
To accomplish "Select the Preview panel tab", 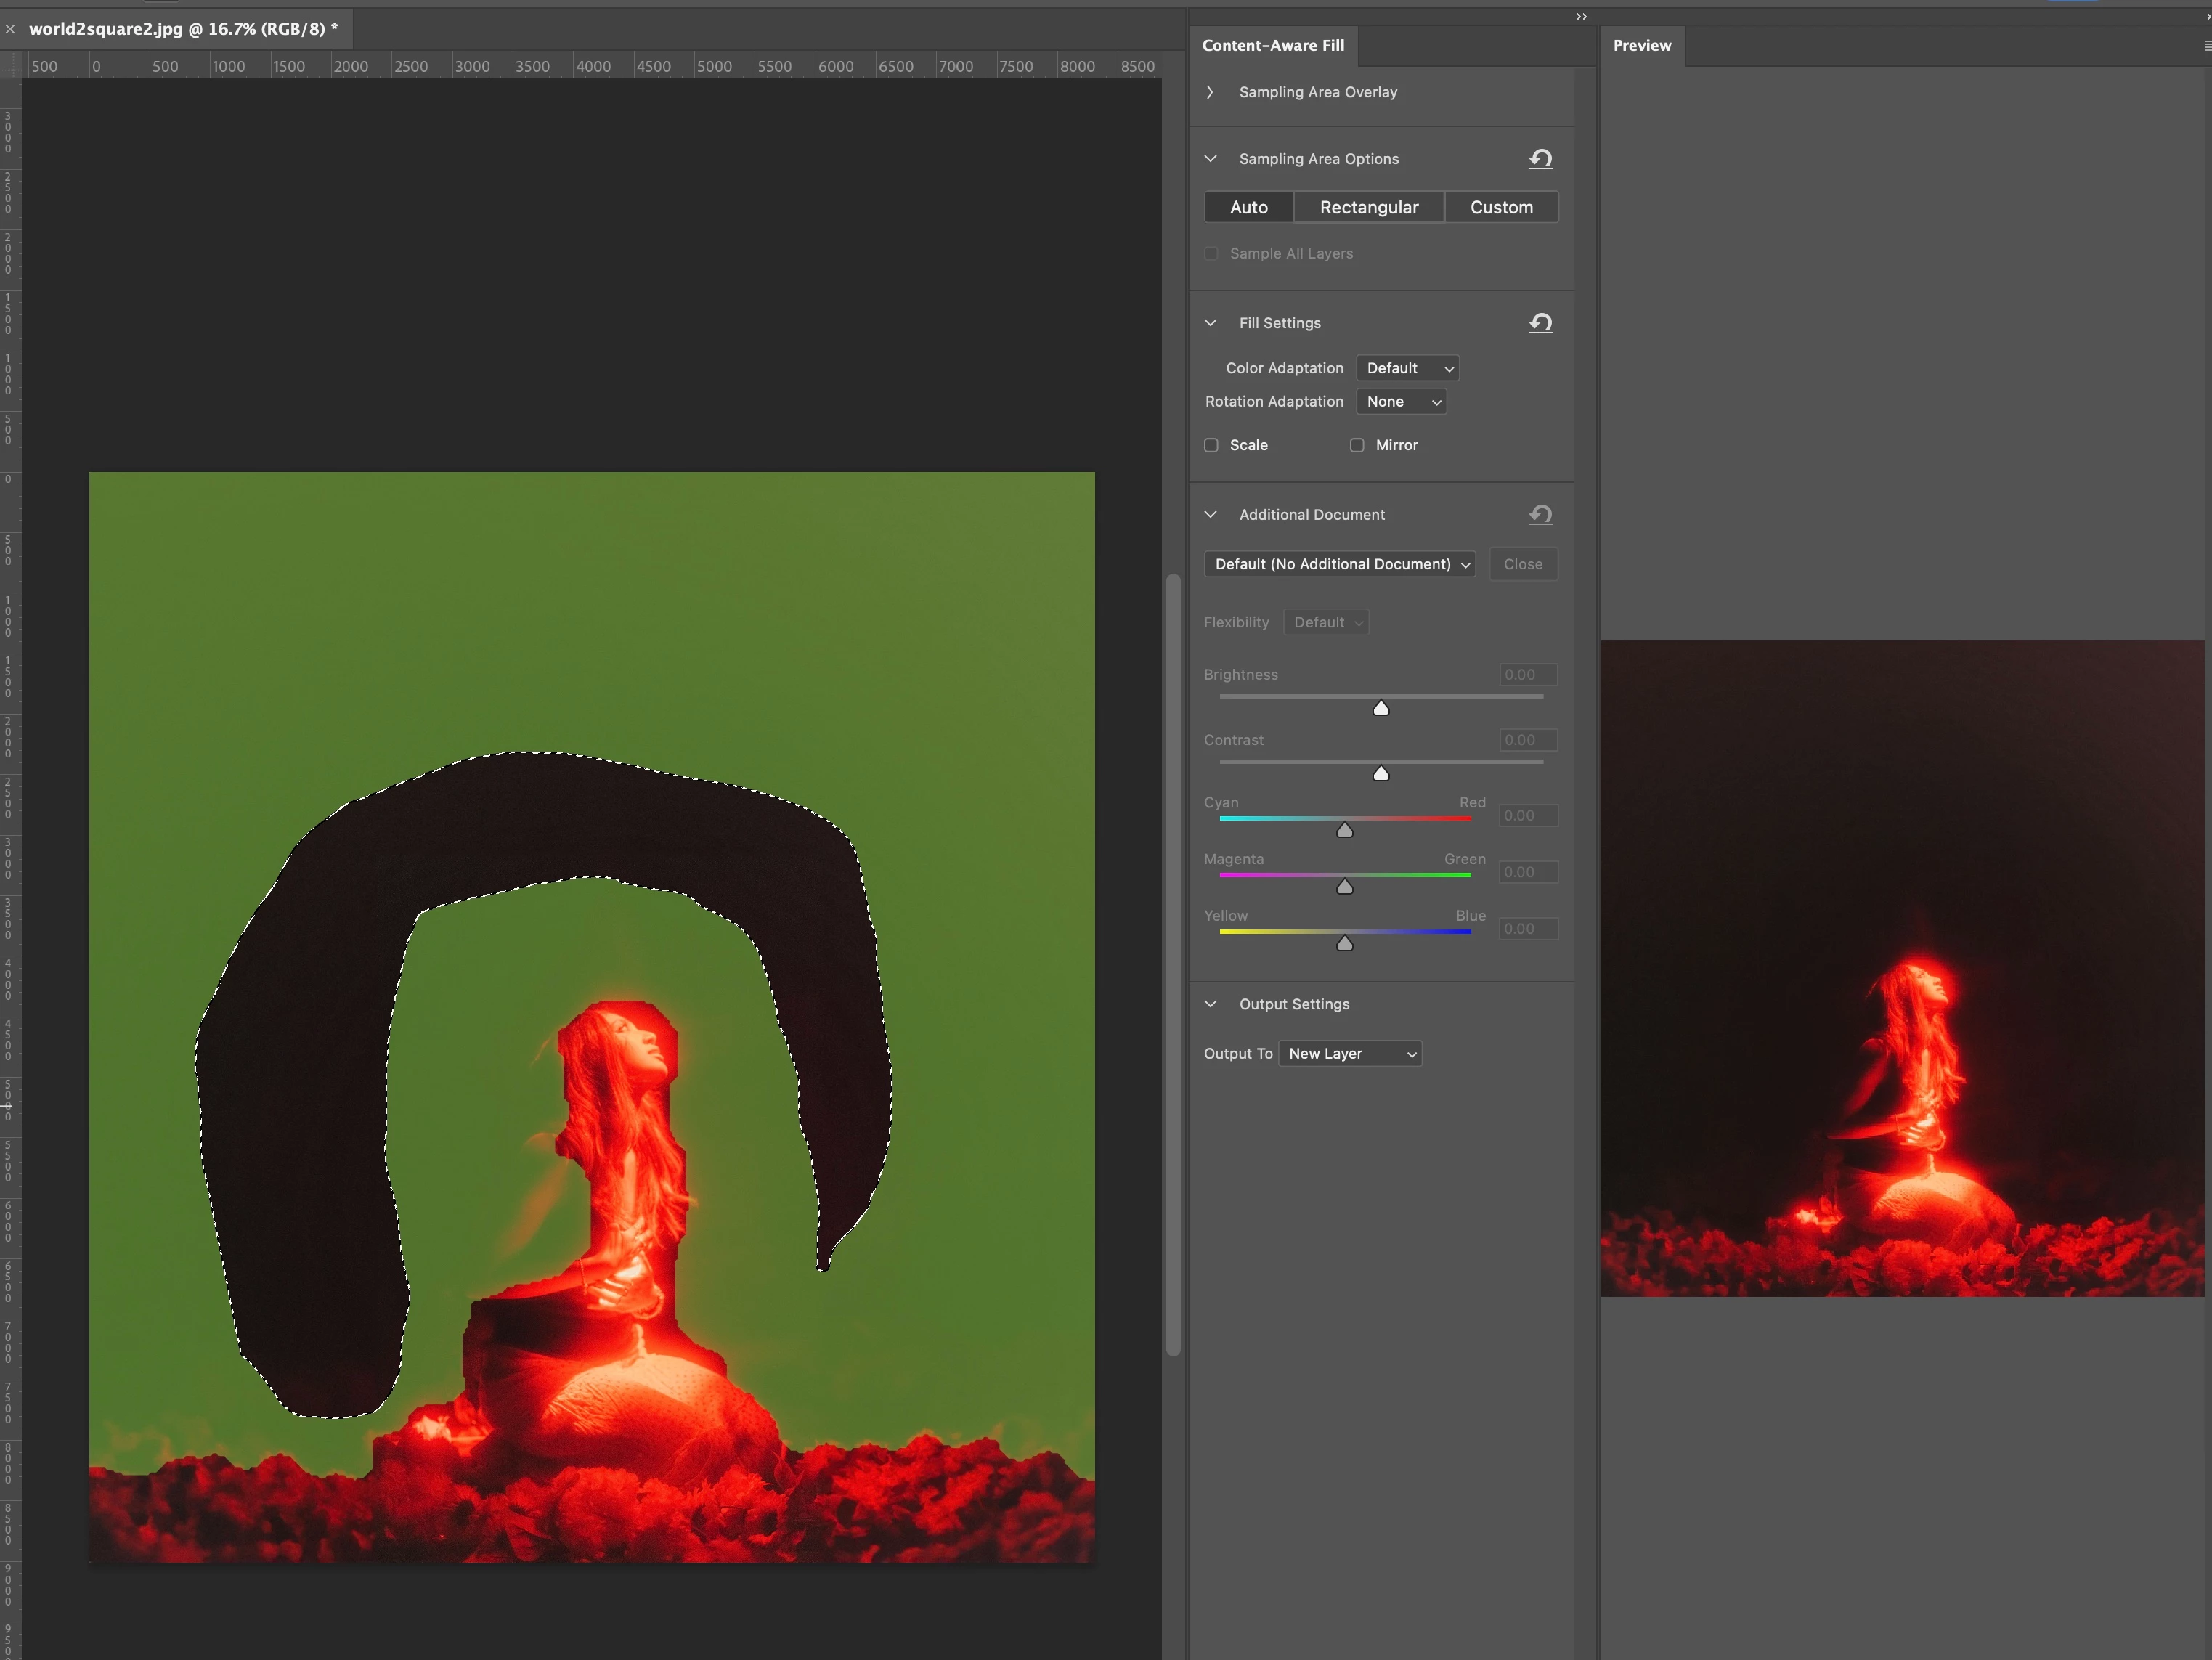I will click(x=1641, y=46).
